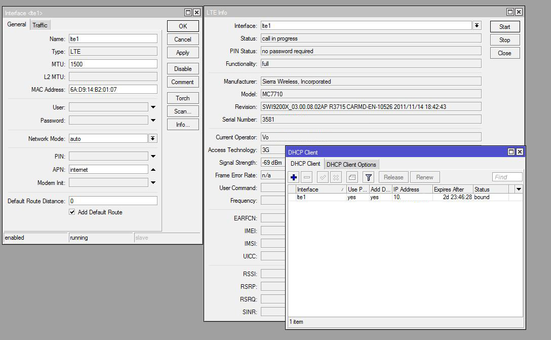
Task: Click the blue plus add icon
Action: [294, 177]
